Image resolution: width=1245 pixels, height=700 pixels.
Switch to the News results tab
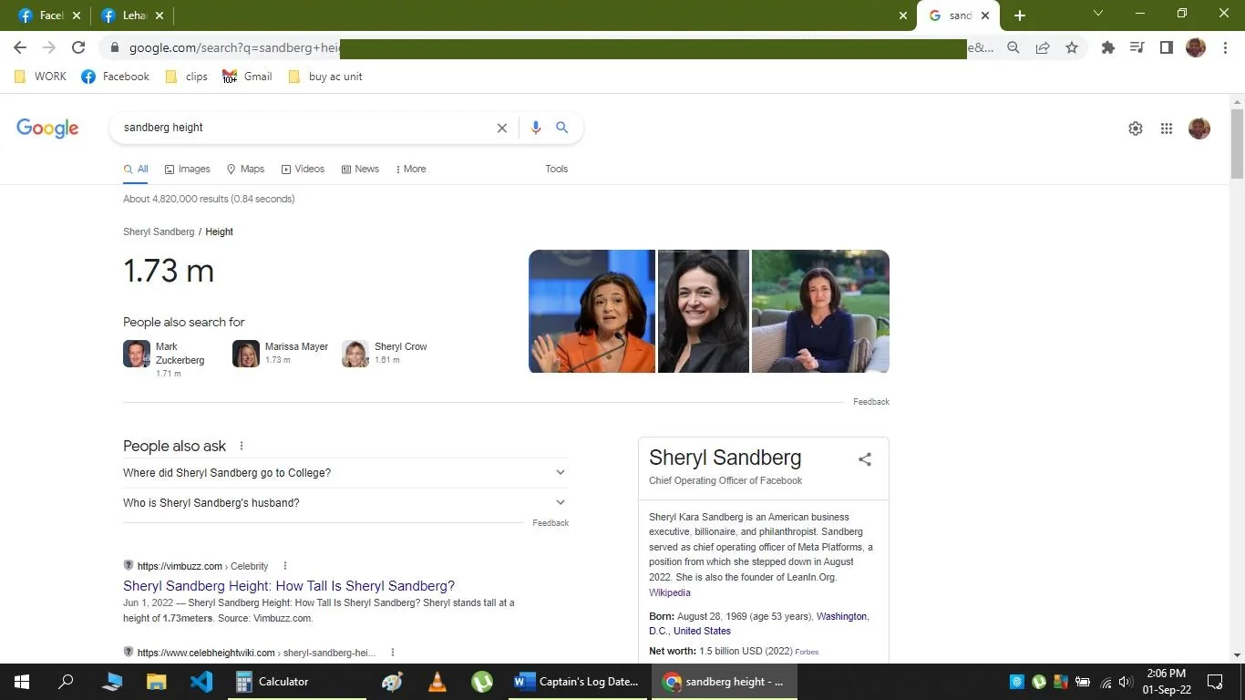(360, 169)
